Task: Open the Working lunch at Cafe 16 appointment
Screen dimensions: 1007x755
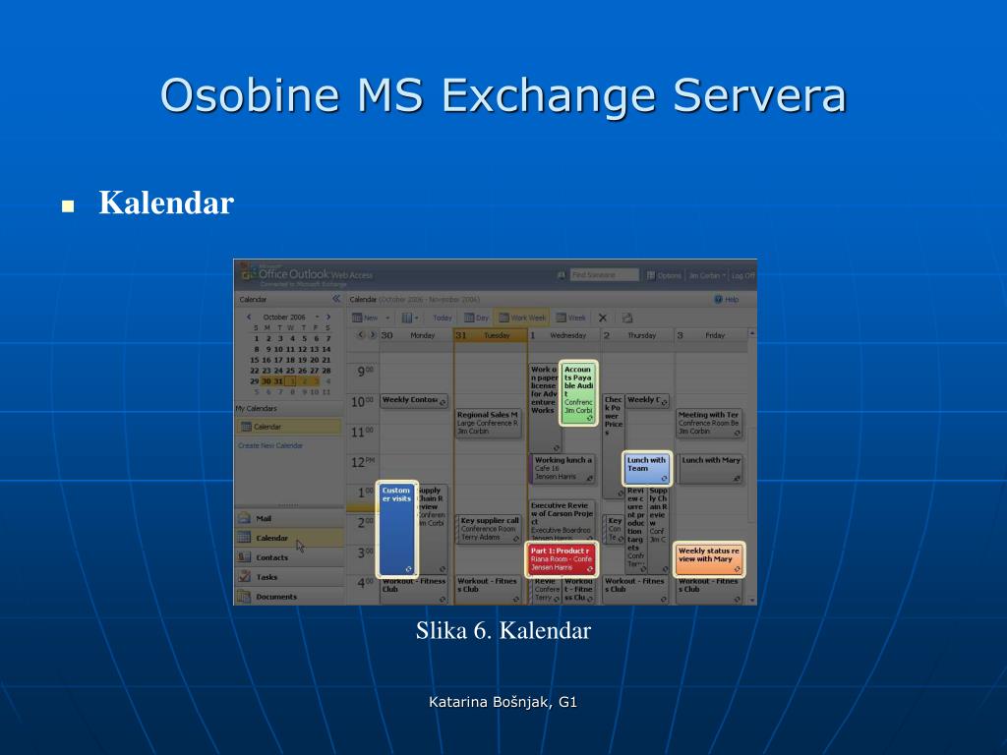Action: point(563,469)
